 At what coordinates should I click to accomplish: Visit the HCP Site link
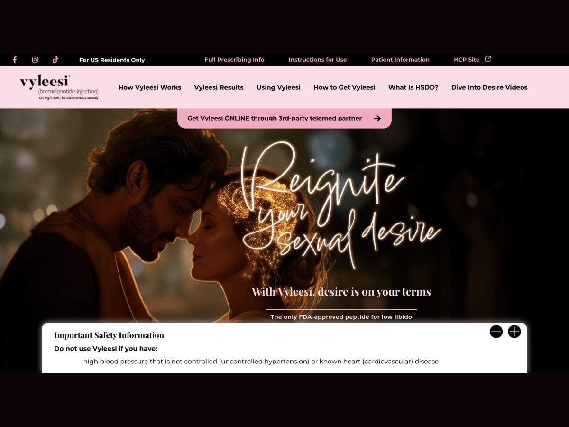pos(467,60)
